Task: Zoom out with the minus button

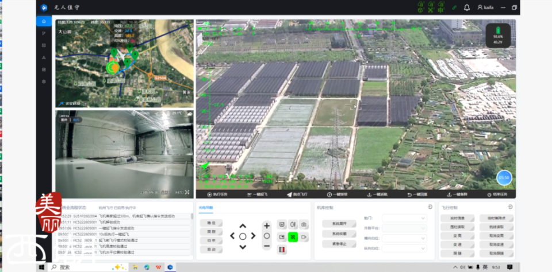Action: [267, 246]
